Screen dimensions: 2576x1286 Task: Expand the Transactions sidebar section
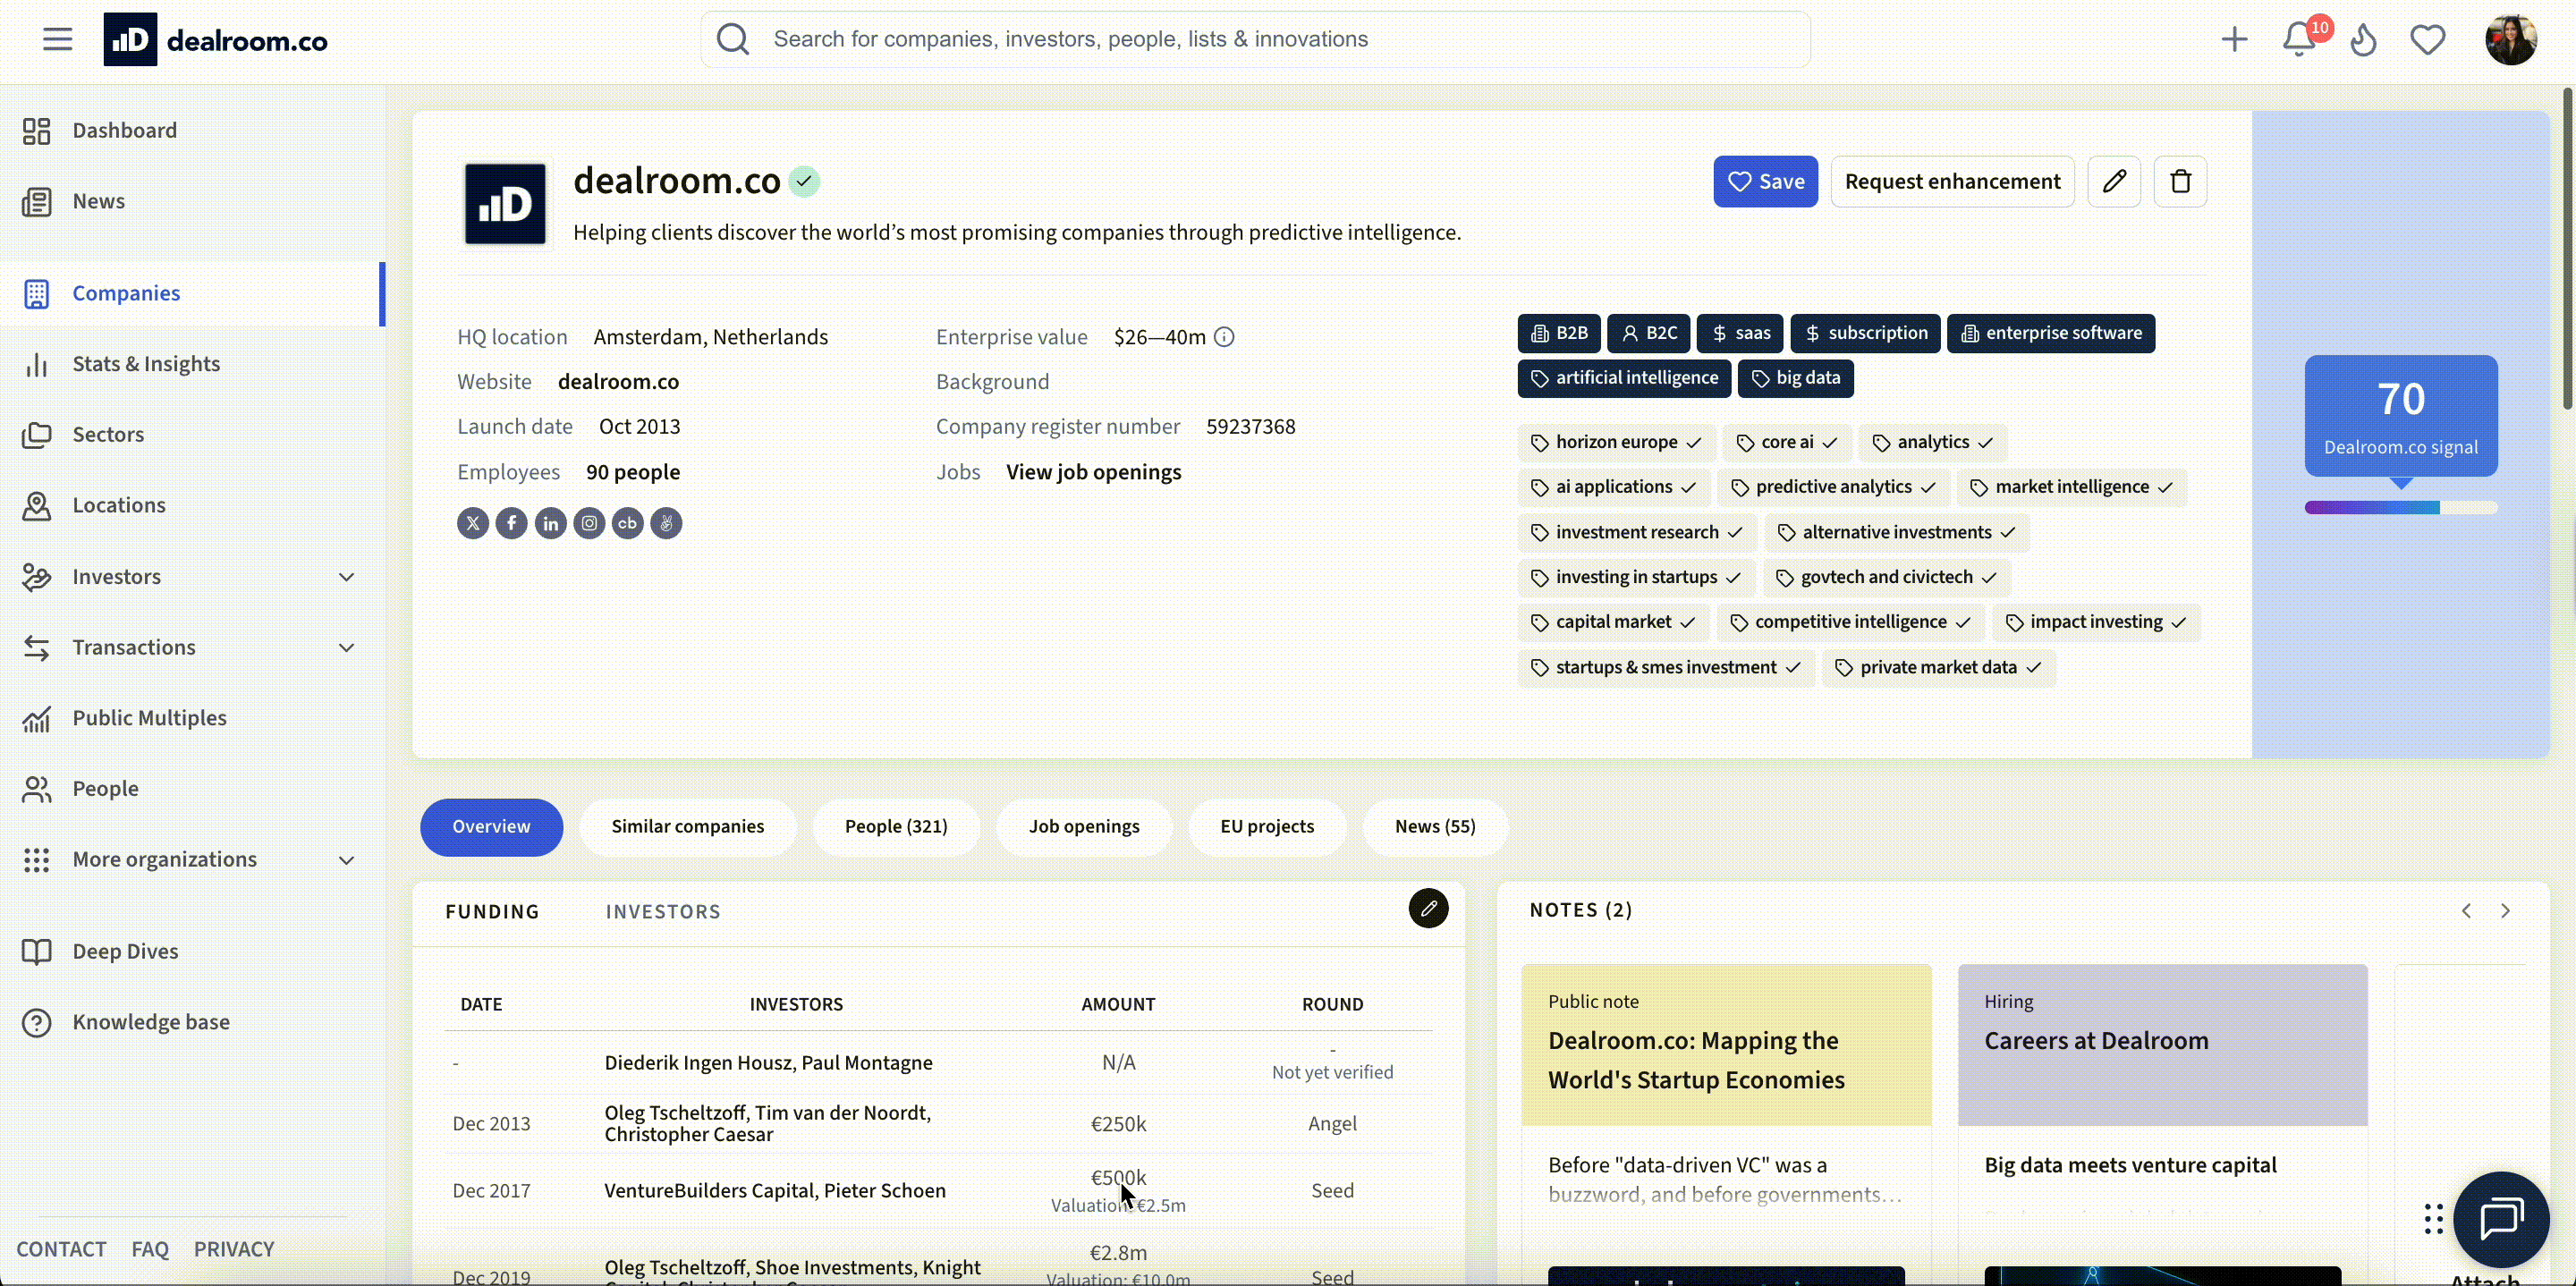tap(346, 647)
